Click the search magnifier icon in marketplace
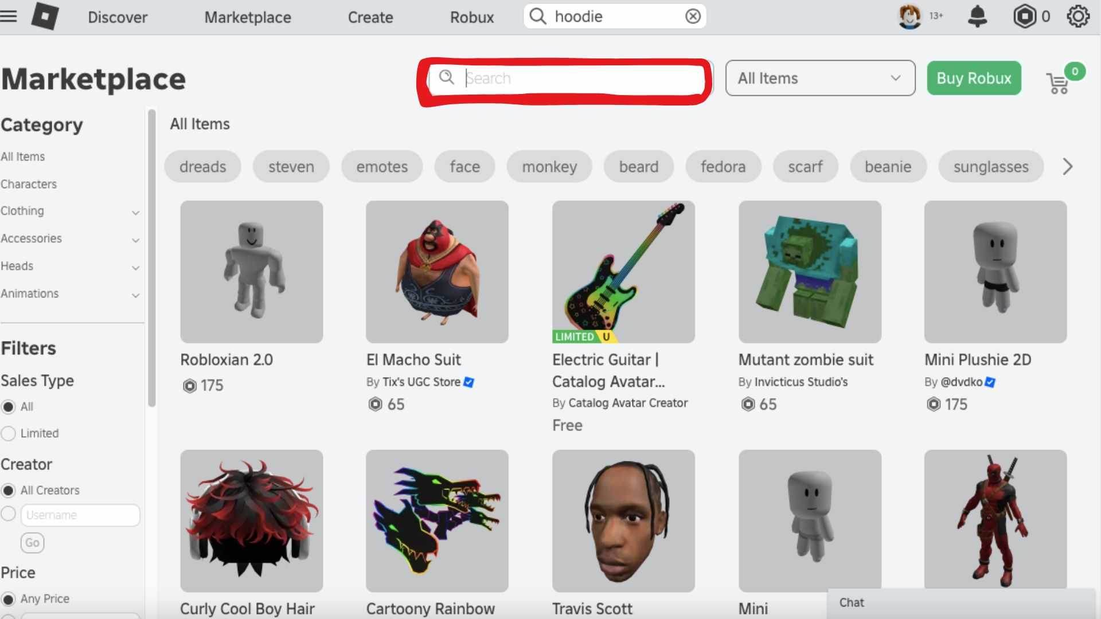 click(448, 78)
